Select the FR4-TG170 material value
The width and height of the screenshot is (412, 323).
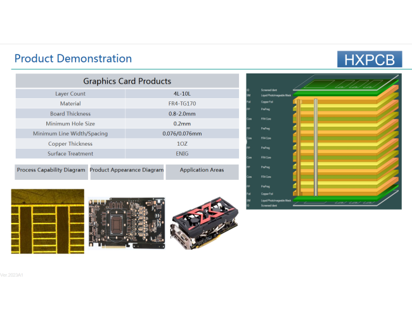click(182, 104)
